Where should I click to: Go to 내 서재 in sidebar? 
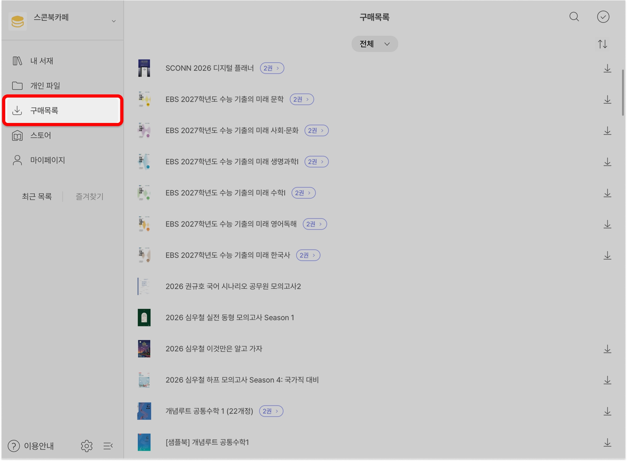pyautogui.click(x=41, y=61)
